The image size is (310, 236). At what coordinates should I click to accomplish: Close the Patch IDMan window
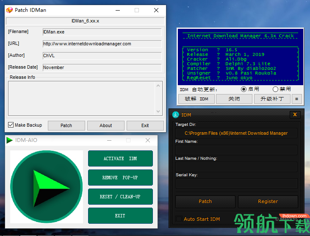[x=156, y=10]
